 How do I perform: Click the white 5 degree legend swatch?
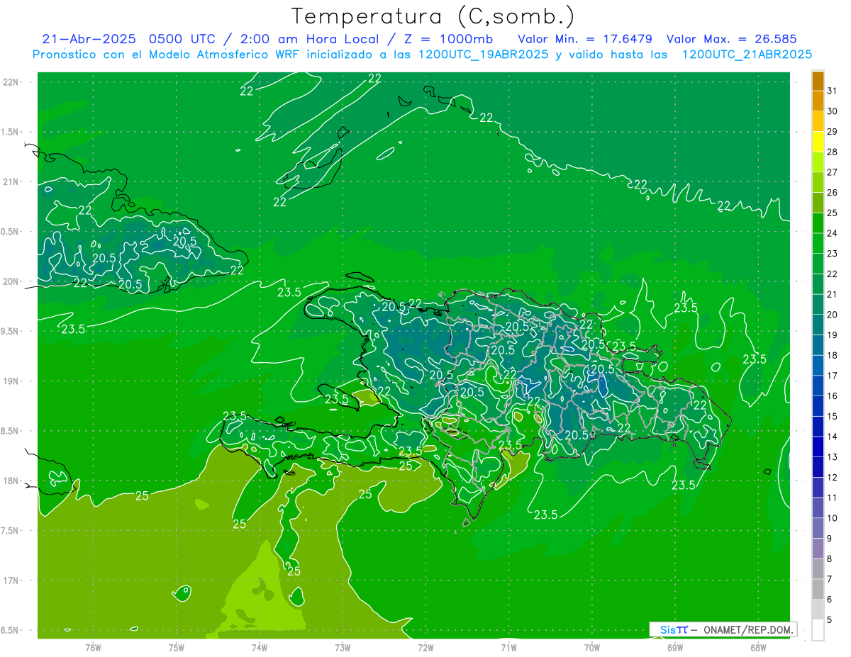pos(818,630)
